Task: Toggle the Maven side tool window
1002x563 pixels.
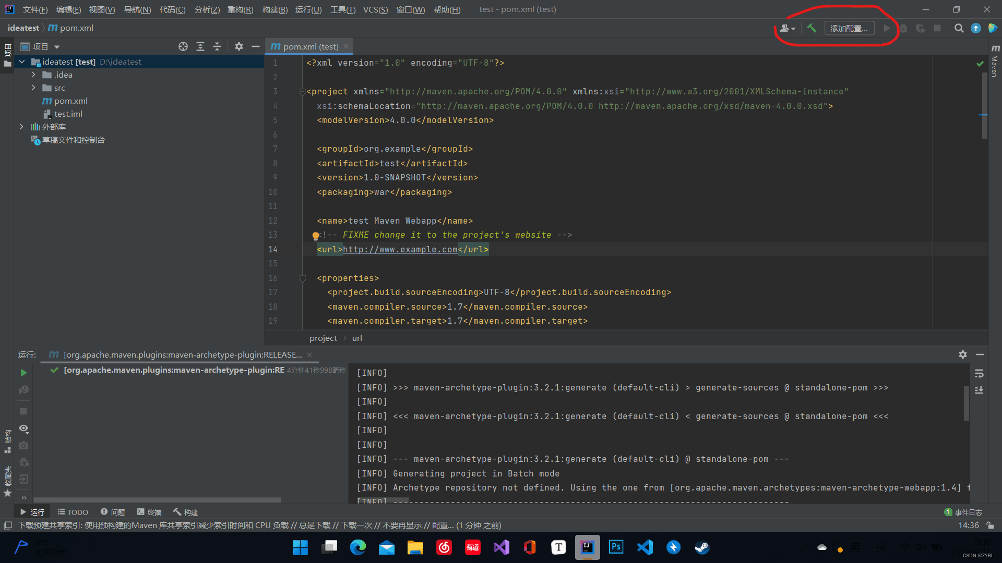Action: 995,62
